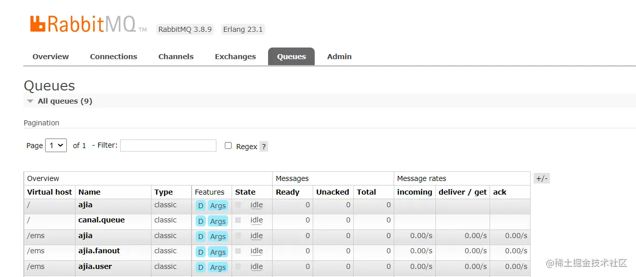Click the RabbitMQ logo

tap(88, 24)
